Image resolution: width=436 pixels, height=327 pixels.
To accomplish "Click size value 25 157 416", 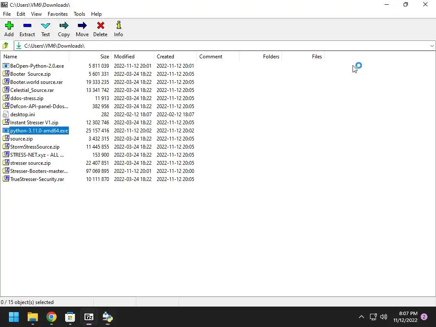I will (98, 130).
